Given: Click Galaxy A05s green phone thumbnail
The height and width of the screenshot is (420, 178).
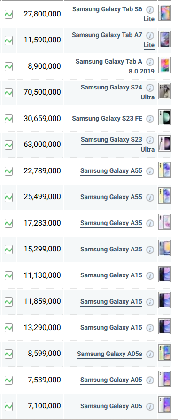Looking at the screenshot, I should coord(165,353).
